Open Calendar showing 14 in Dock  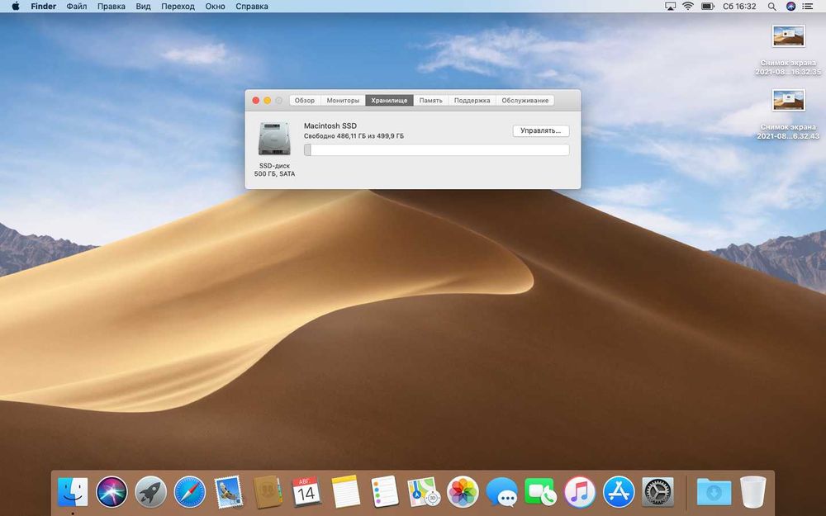point(306,492)
